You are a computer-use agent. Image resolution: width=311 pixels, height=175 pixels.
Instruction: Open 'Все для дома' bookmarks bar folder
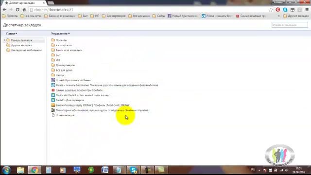coord(139,16)
